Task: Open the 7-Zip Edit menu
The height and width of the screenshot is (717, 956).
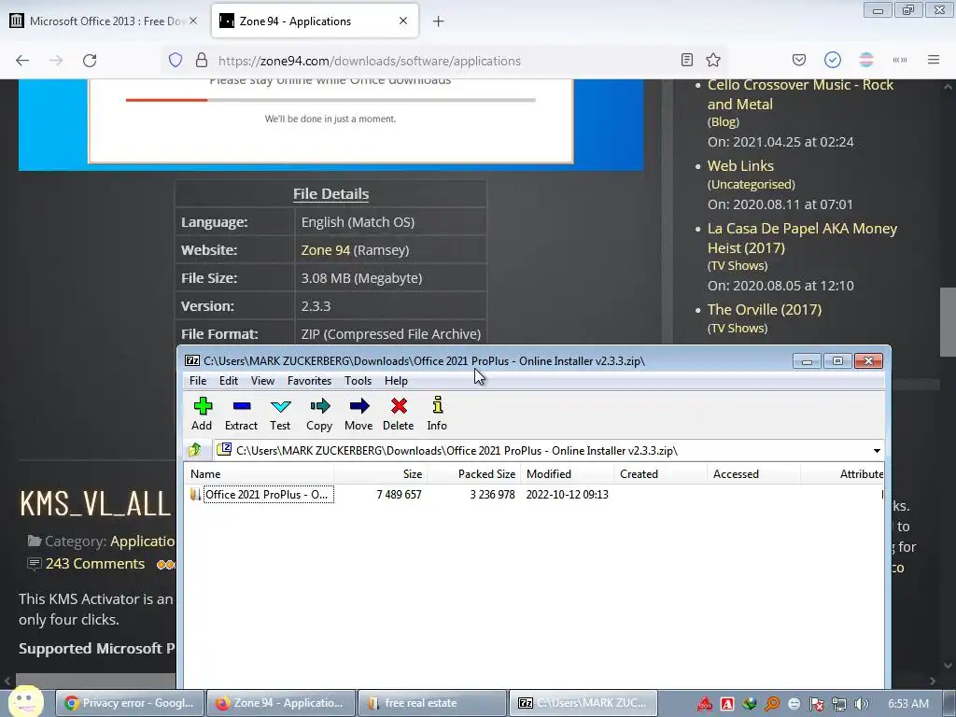Action: (x=229, y=381)
